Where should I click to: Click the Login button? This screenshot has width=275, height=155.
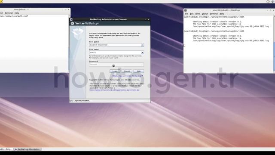point(115,71)
